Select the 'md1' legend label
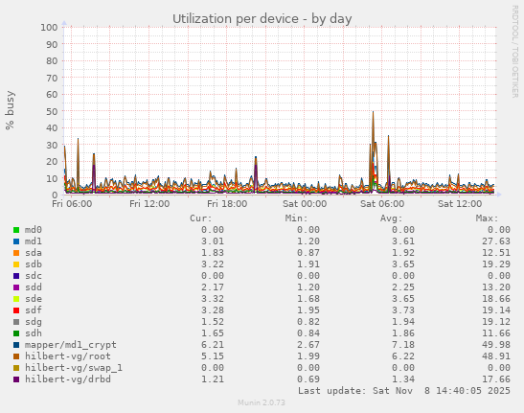This screenshot has width=524, height=413. point(34,241)
